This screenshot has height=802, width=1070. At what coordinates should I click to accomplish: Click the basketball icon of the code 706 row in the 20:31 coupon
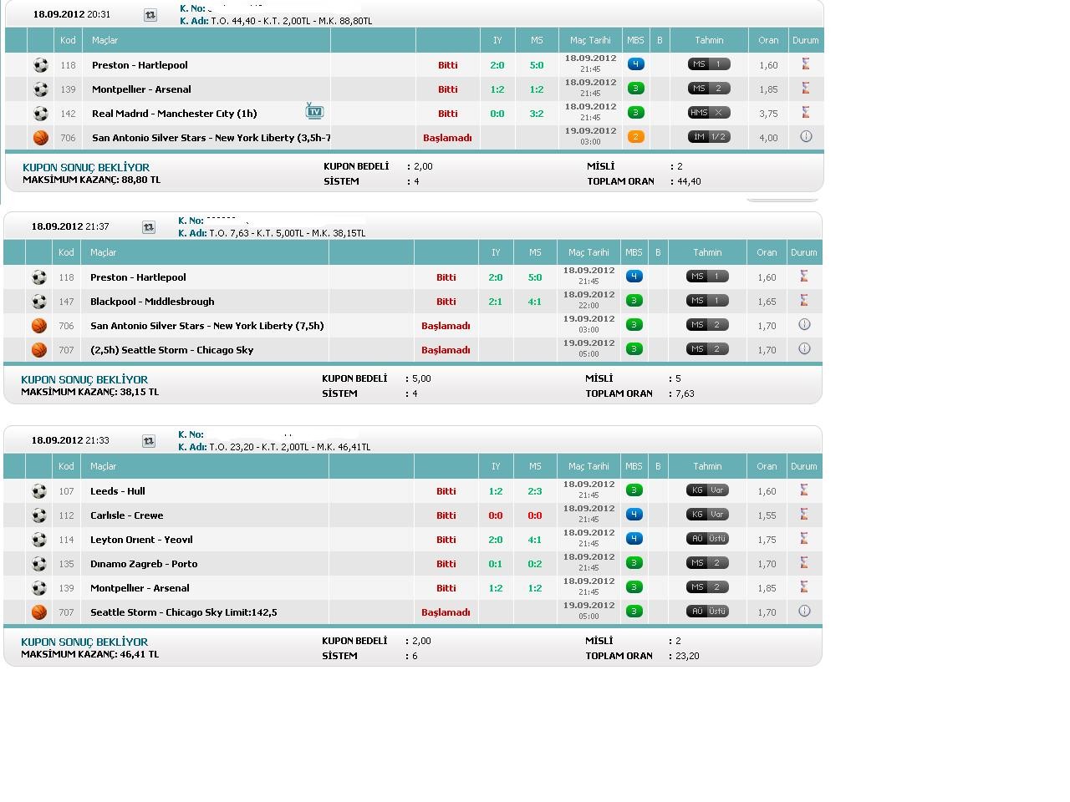coord(40,138)
